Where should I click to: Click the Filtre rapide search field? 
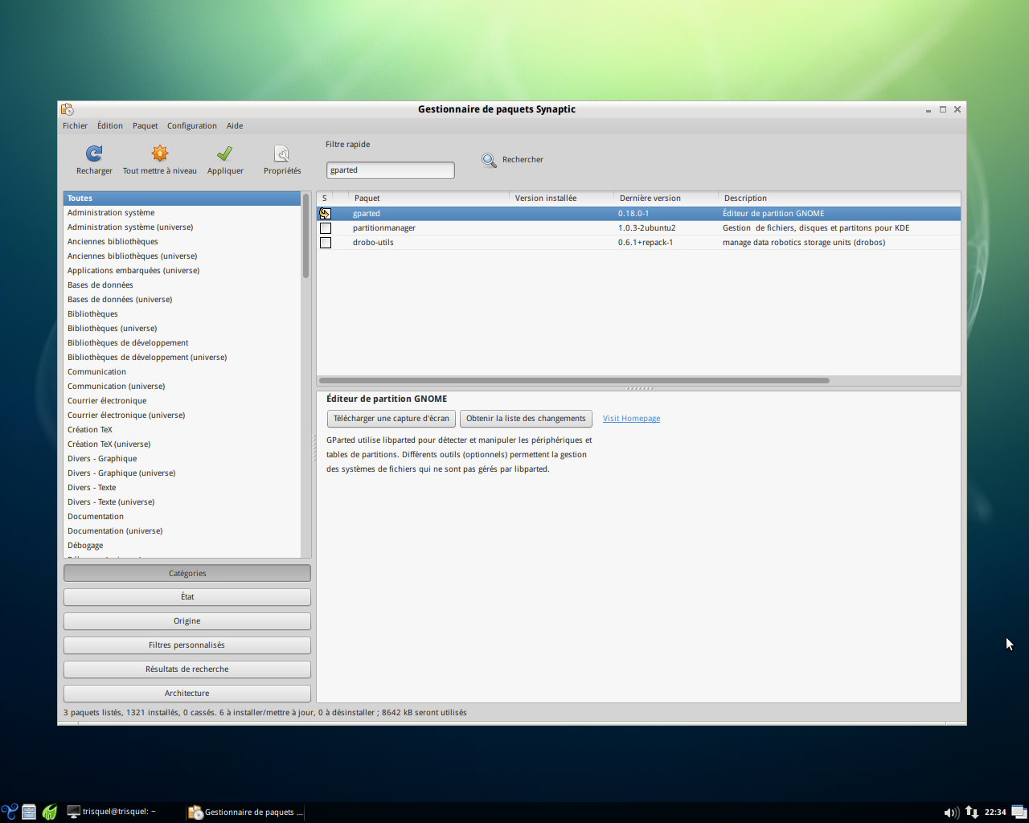coord(390,170)
